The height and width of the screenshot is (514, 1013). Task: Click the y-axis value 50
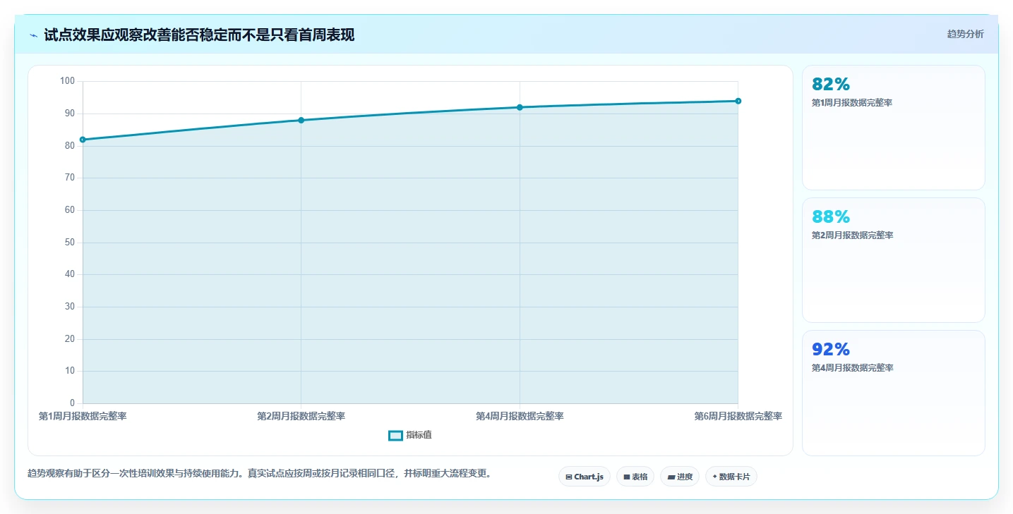(69, 243)
